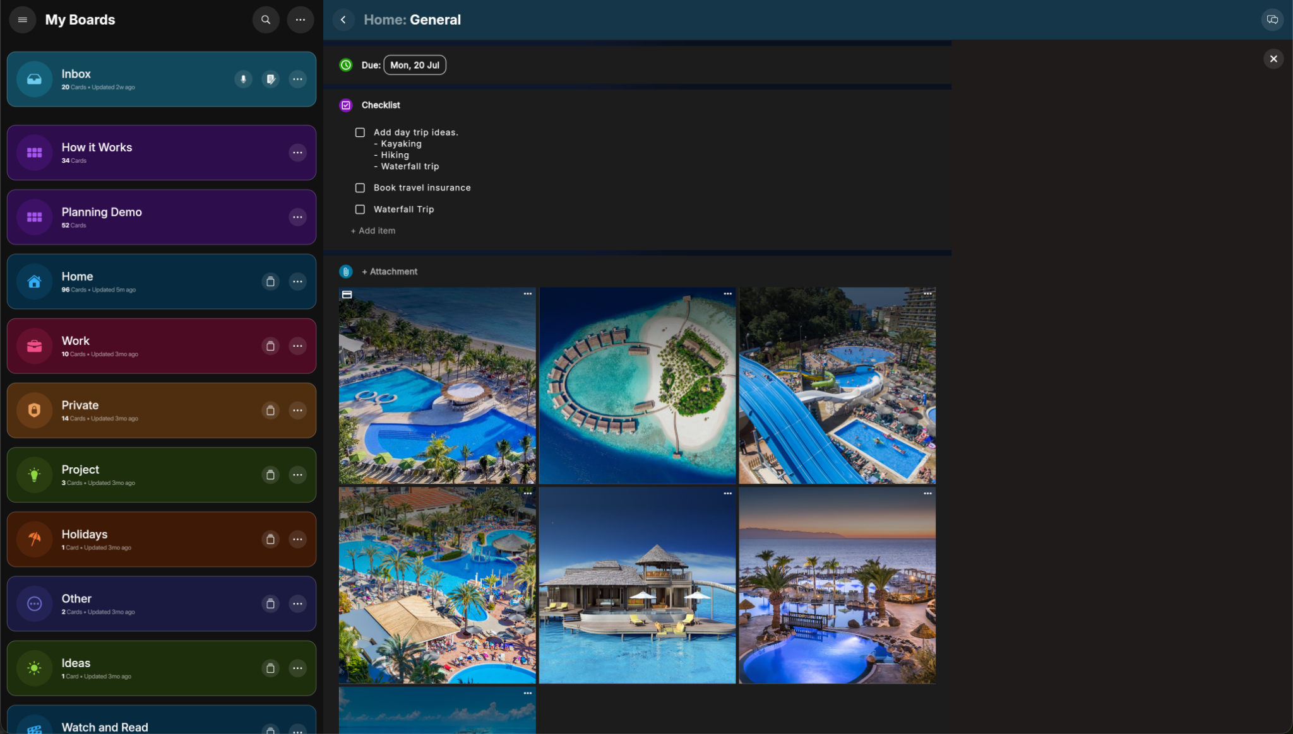Open the My Boards overflow menu
1293x734 pixels.
[x=300, y=20]
